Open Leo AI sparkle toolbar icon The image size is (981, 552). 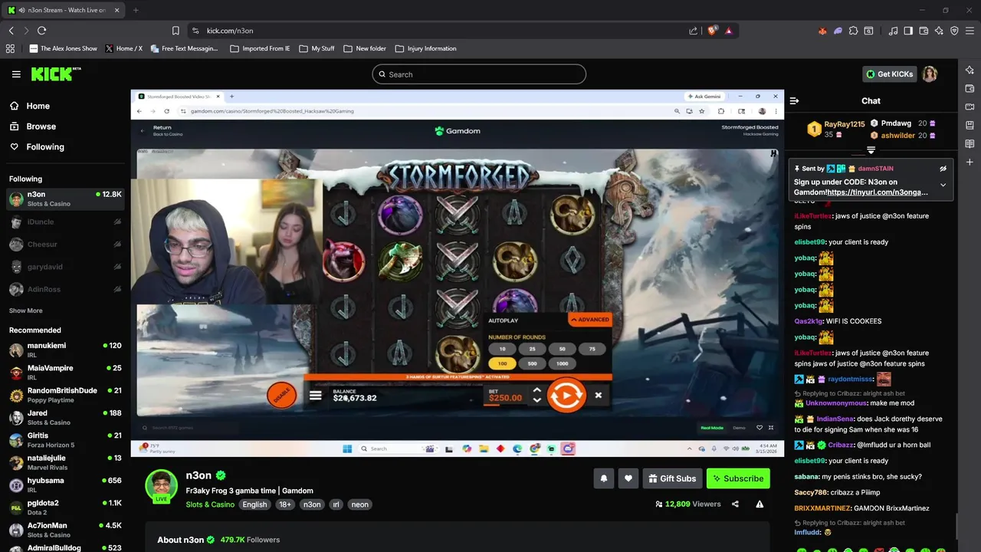click(x=939, y=31)
